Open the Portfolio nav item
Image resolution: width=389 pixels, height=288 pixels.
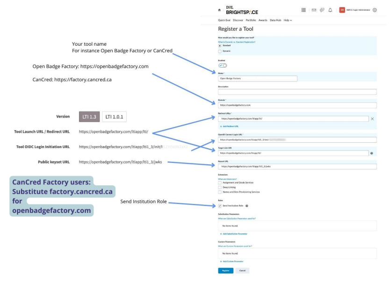[251, 21]
